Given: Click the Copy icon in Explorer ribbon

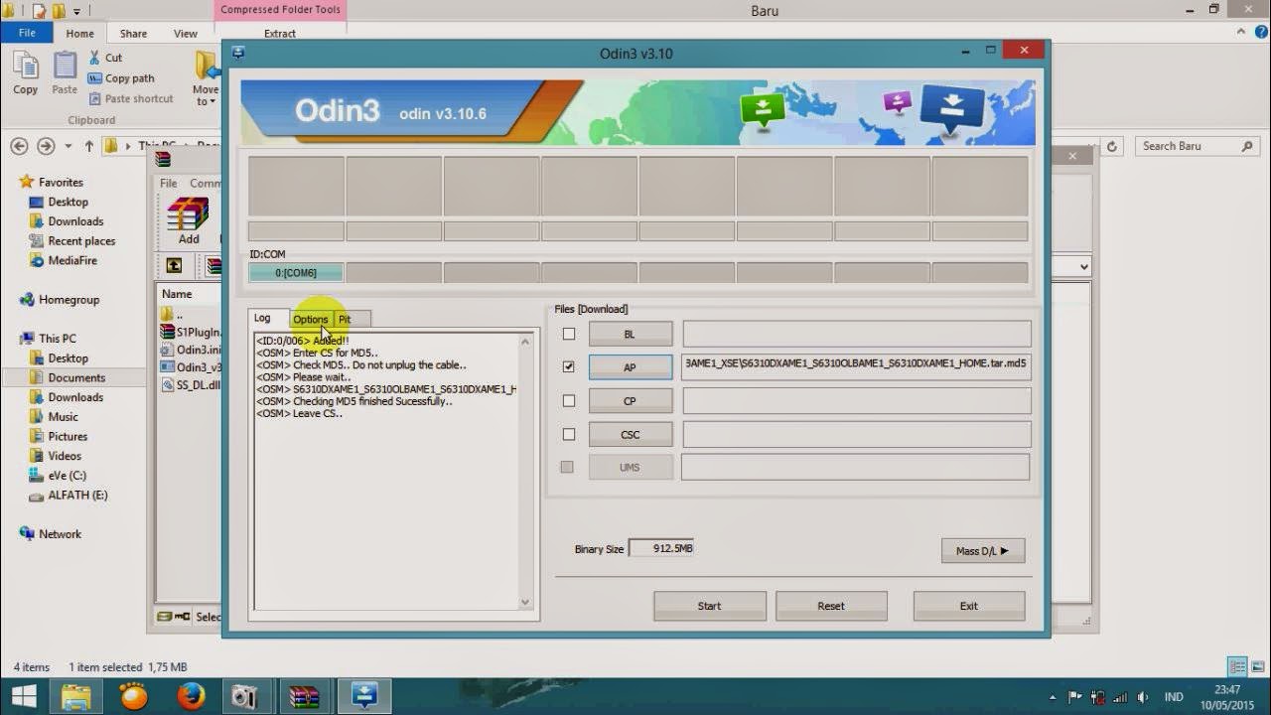Looking at the screenshot, I should pyautogui.click(x=26, y=67).
